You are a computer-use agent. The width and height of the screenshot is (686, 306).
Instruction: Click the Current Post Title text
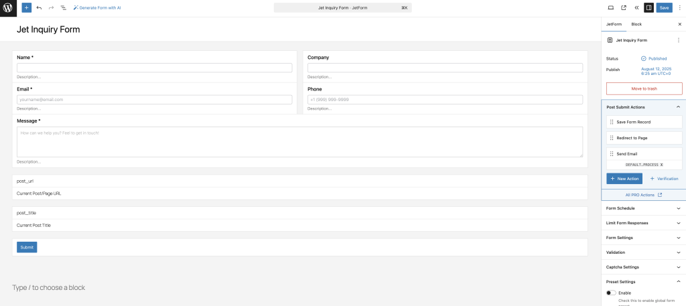pyautogui.click(x=33, y=225)
